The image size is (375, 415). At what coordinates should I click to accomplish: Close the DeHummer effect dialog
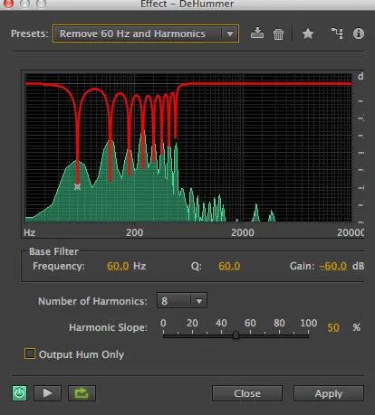[247, 393]
